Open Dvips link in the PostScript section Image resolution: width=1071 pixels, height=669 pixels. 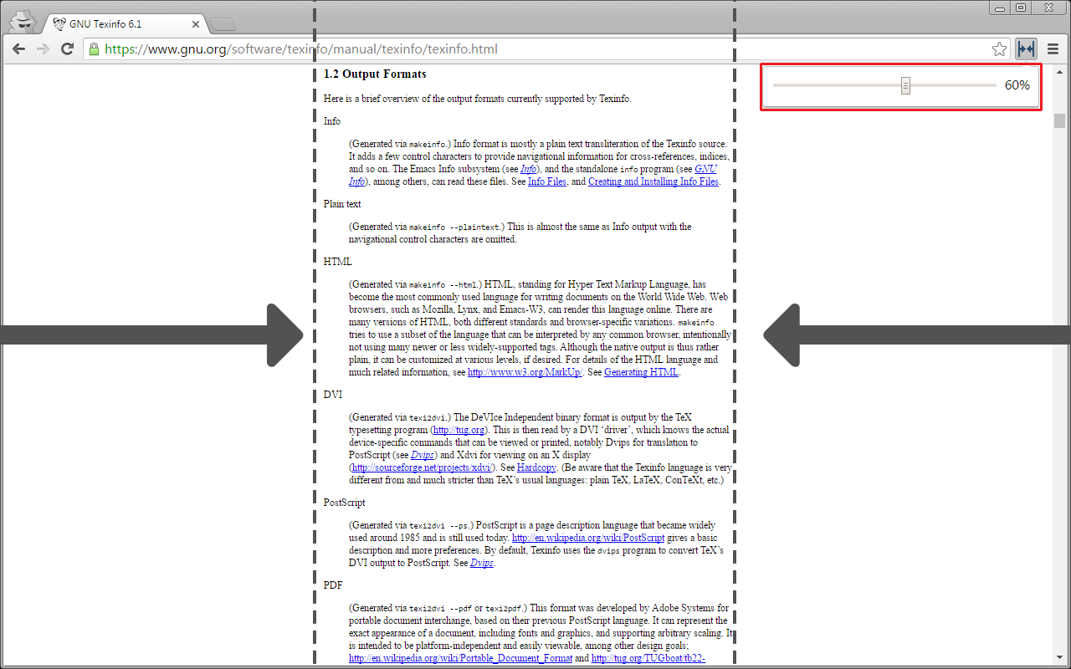tap(481, 563)
